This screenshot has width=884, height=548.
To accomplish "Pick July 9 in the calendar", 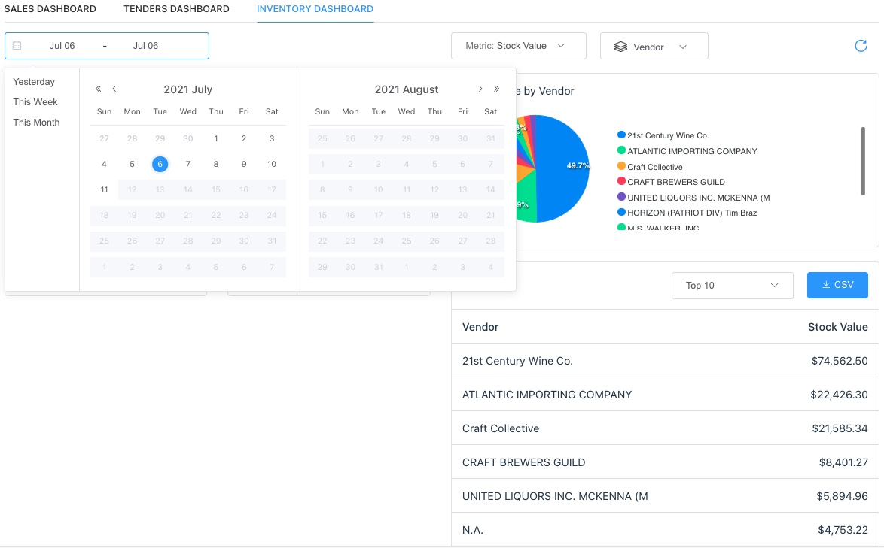I will click(244, 164).
